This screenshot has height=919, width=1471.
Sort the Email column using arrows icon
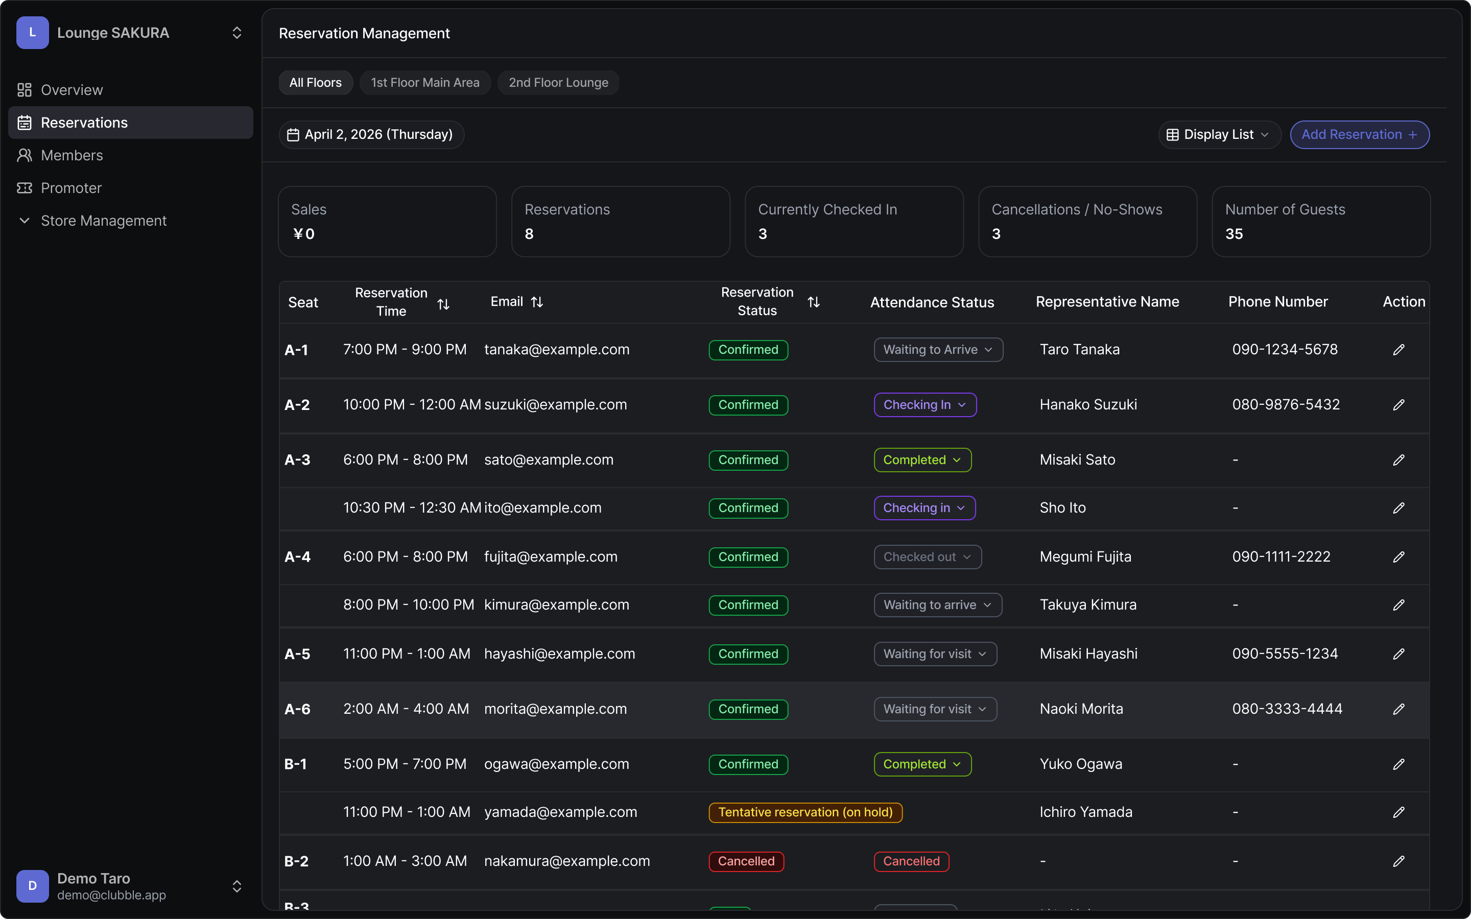[537, 302]
